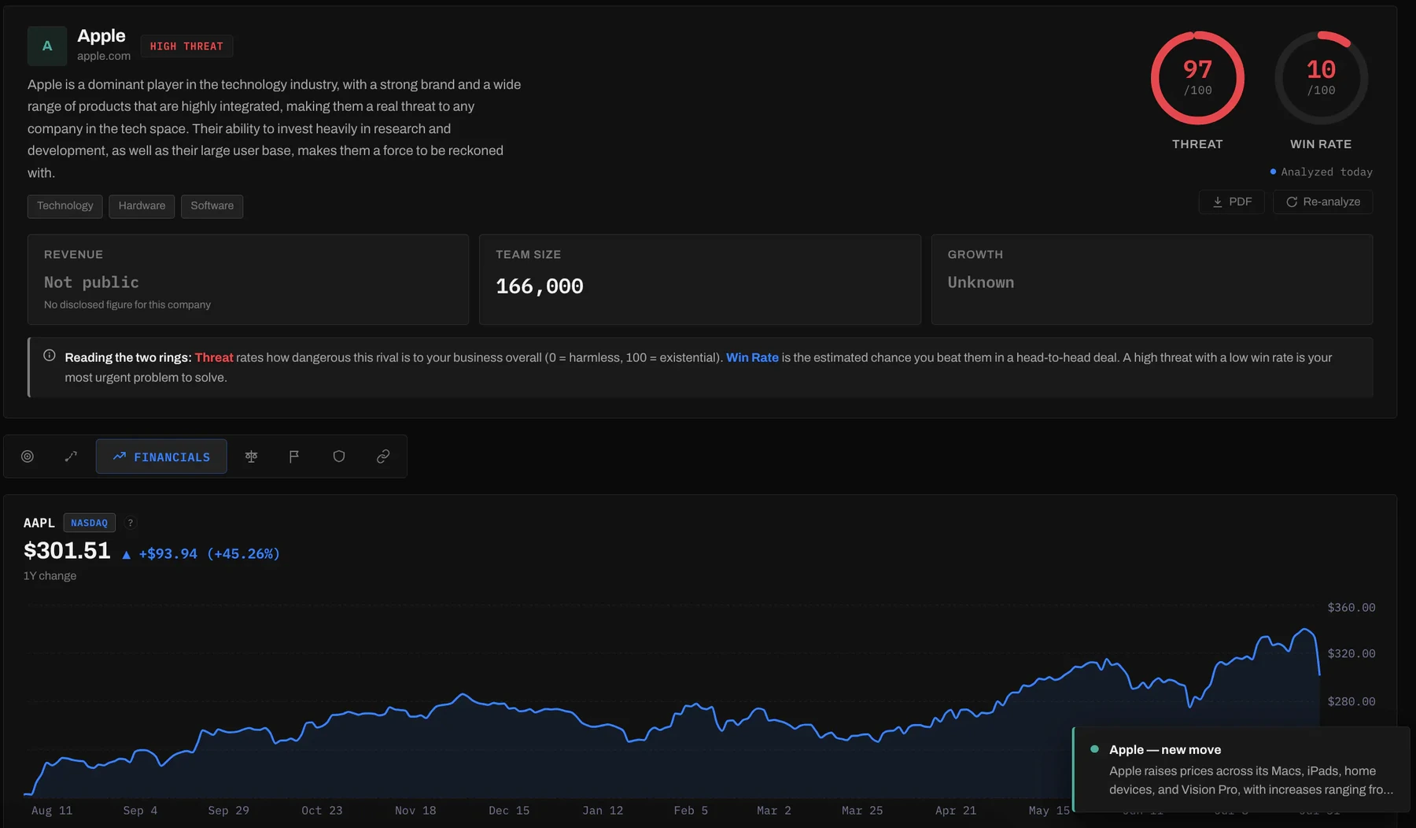Open the flag icon tab
The width and height of the screenshot is (1416, 828).
coord(294,457)
